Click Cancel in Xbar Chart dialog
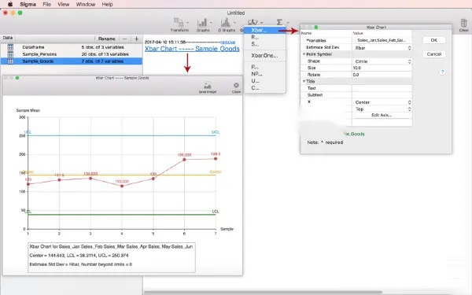 click(433, 54)
